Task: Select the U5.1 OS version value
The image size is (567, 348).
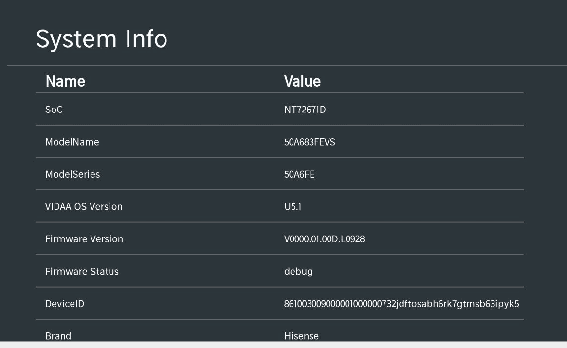Action: tap(293, 206)
